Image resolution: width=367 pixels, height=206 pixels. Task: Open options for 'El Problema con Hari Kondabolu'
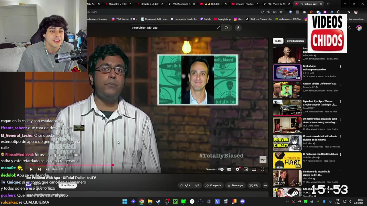(x=341, y=154)
